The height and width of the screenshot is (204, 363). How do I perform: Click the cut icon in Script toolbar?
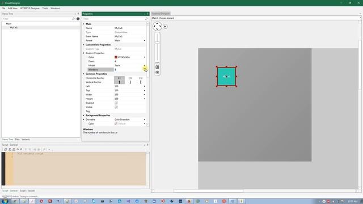[x=10, y=150]
